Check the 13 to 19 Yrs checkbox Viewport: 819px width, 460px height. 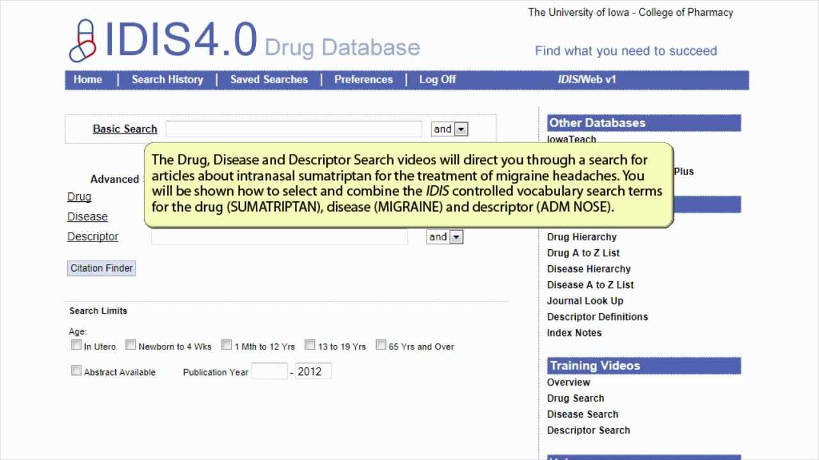(310, 345)
